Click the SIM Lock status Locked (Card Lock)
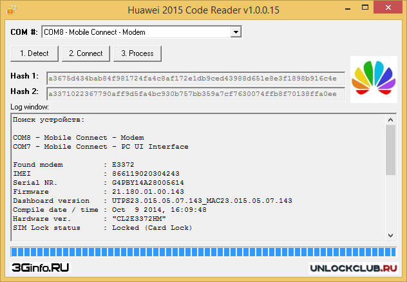This screenshot has width=407, height=282. pos(152,228)
